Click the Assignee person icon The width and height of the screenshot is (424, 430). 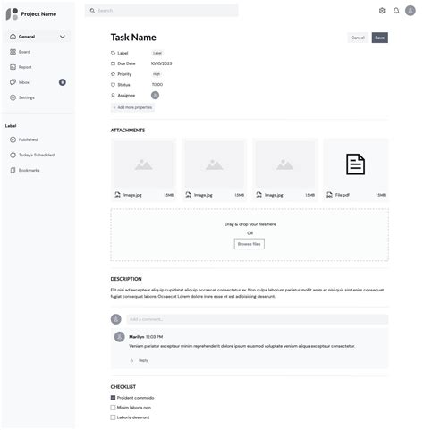coord(113,96)
